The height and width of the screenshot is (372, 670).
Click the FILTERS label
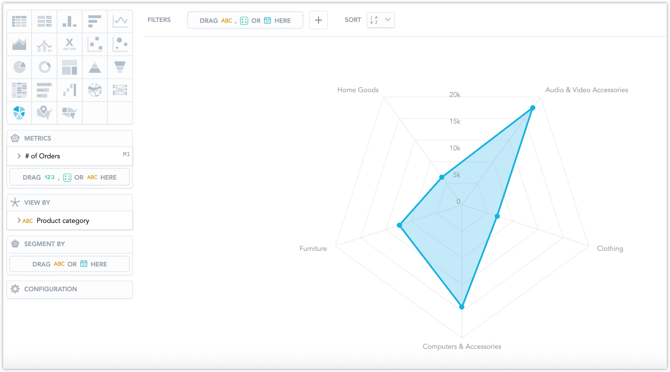point(159,20)
